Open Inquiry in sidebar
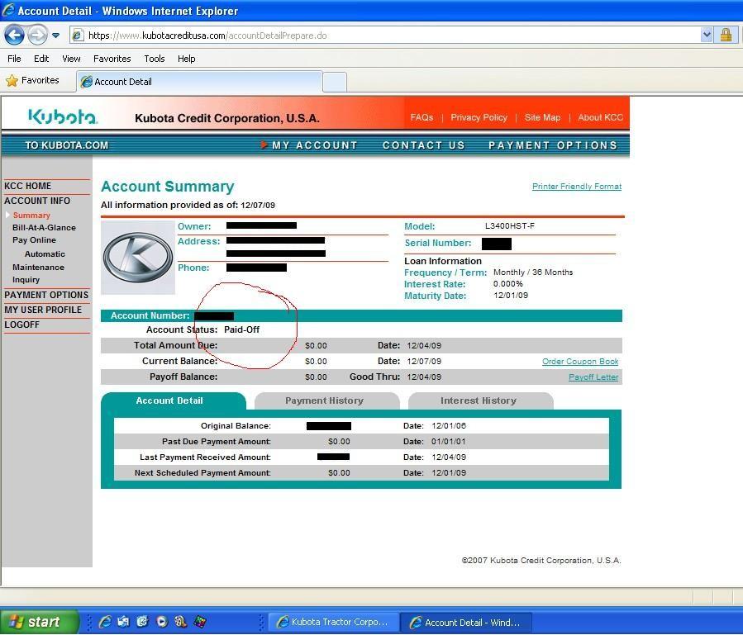 pos(26,280)
